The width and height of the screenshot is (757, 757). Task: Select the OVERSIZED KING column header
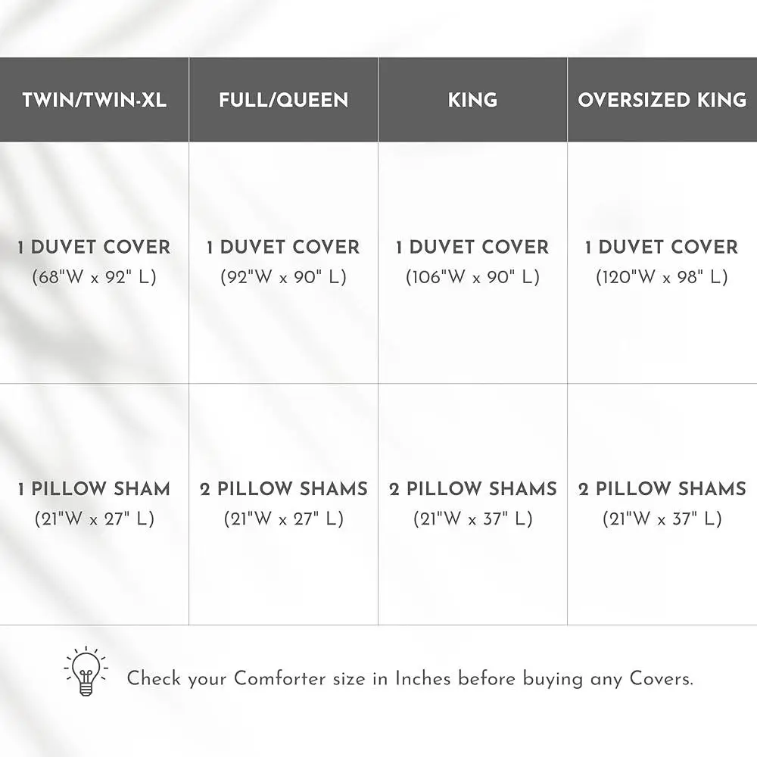662,100
